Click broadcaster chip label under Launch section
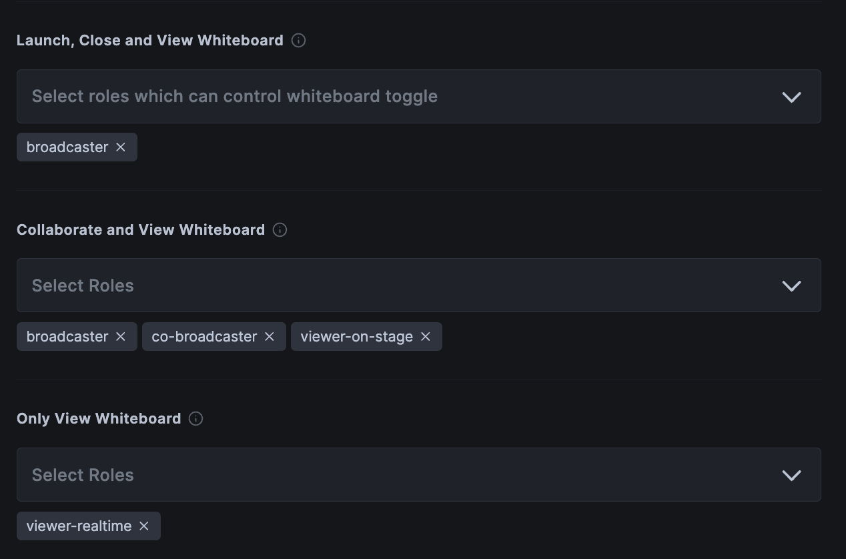846x559 pixels. pos(67,147)
